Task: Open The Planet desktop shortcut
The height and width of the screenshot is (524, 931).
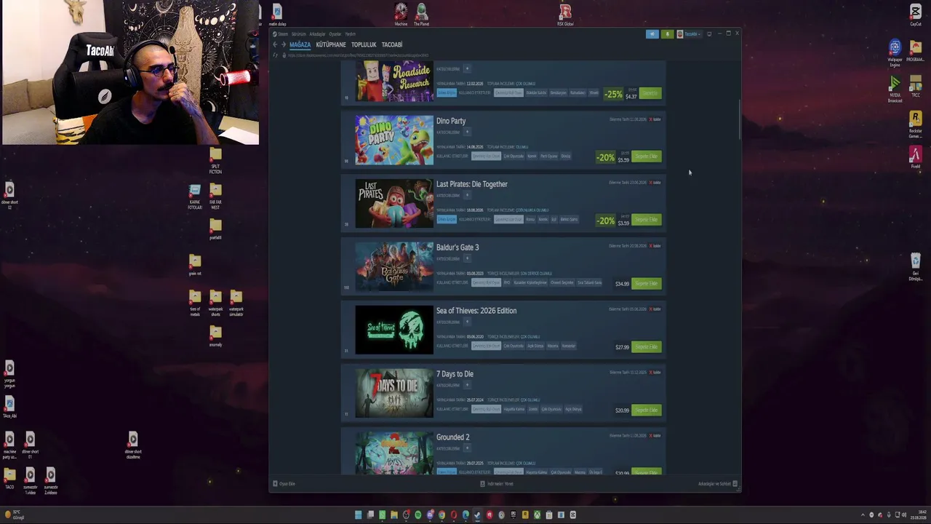Action: pos(421,15)
